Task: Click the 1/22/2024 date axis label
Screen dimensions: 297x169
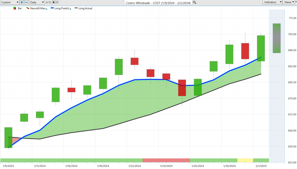Action: [x=135, y=166]
